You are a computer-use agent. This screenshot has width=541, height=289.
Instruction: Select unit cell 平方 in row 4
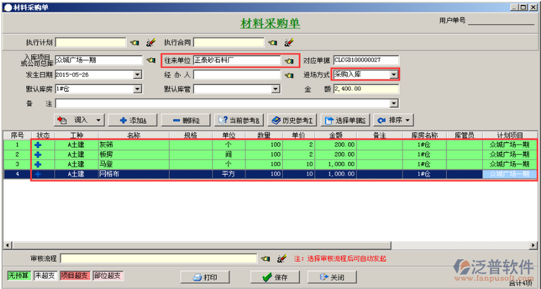(229, 174)
